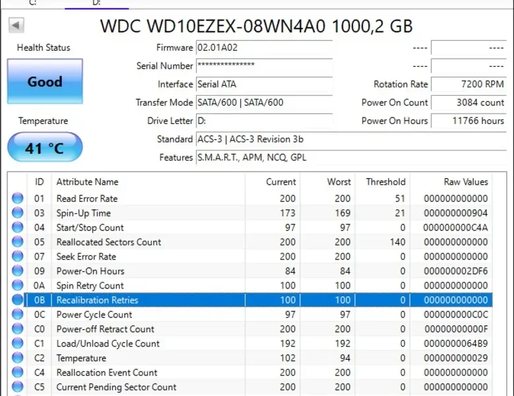Click the Interface field Serial ATA
This screenshot has width=514, height=396.
point(264,84)
